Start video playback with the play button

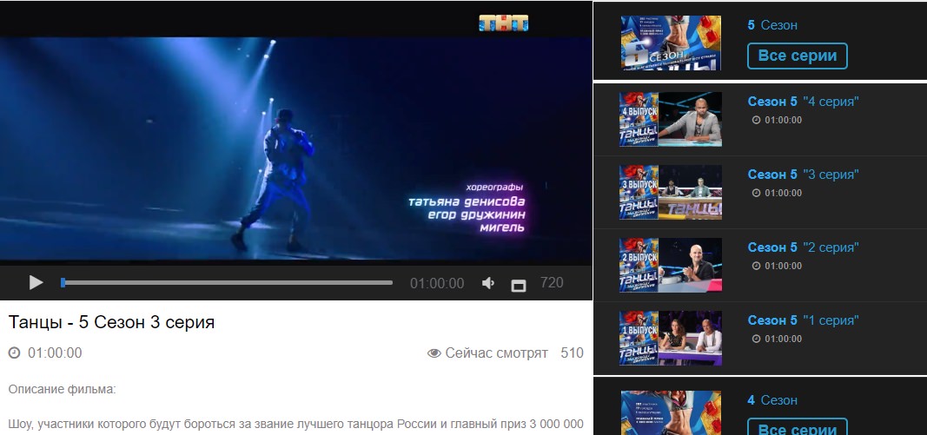(x=36, y=282)
